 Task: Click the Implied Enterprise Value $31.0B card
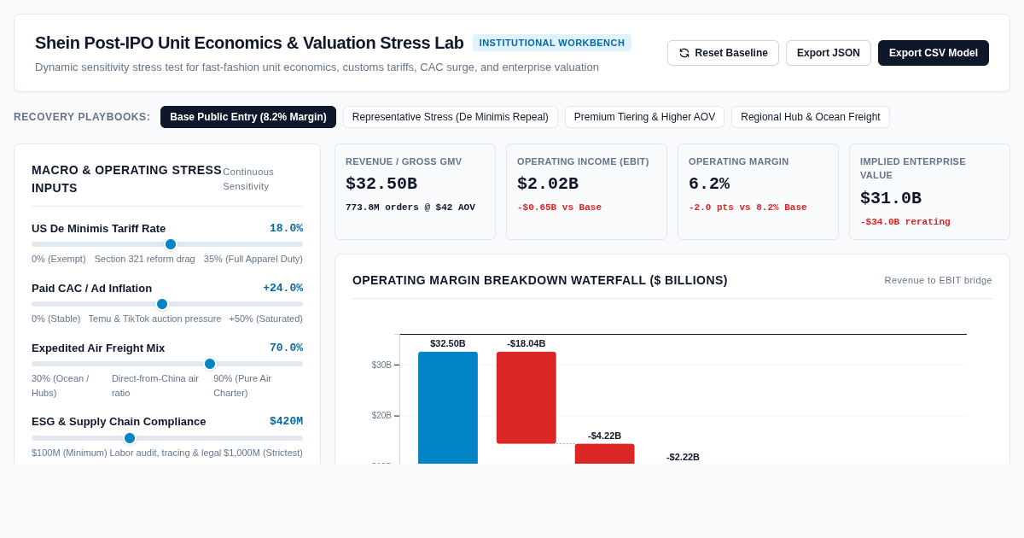point(929,191)
